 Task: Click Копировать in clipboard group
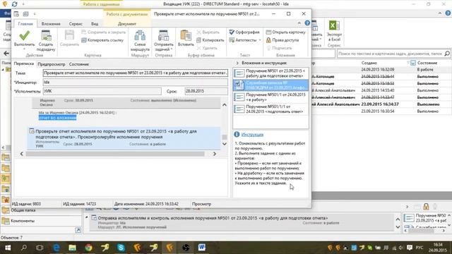[x=210, y=40]
